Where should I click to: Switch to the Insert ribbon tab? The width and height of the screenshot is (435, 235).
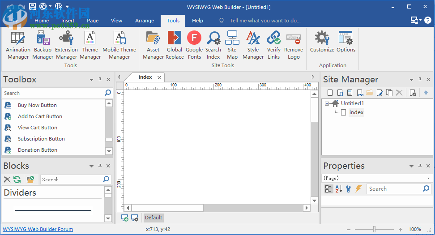(x=68, y=21)
